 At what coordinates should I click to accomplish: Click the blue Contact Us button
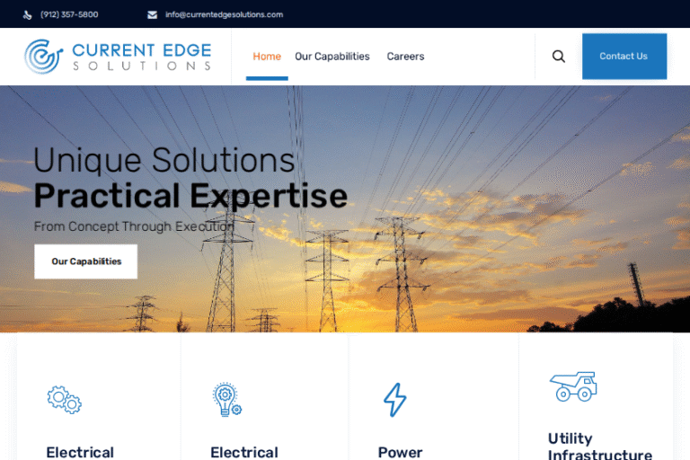point(624,57)
